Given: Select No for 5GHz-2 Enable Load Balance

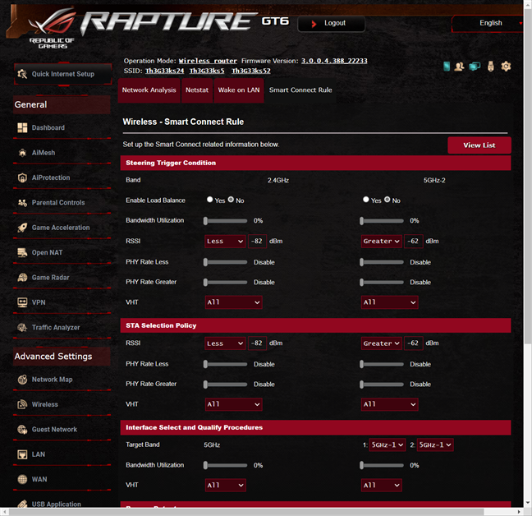Looking at the screenshot, I should (x=388, y=200).
